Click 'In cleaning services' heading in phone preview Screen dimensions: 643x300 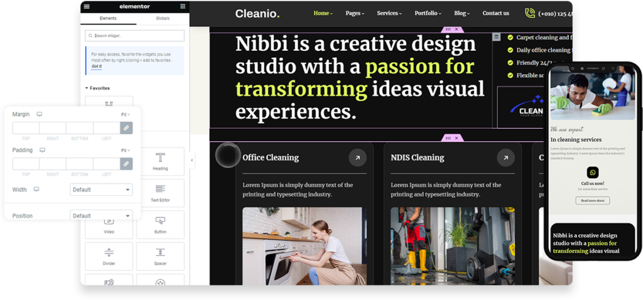click(576, 140)
